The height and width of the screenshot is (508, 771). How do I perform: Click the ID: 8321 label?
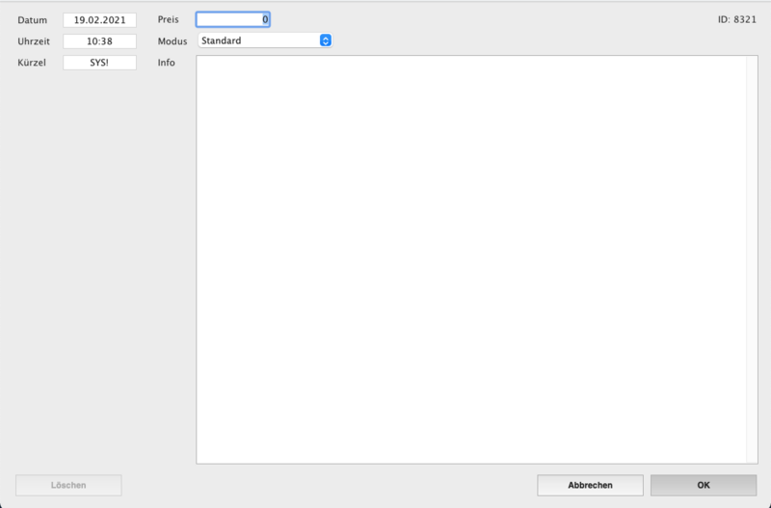[x=736, y=19]
